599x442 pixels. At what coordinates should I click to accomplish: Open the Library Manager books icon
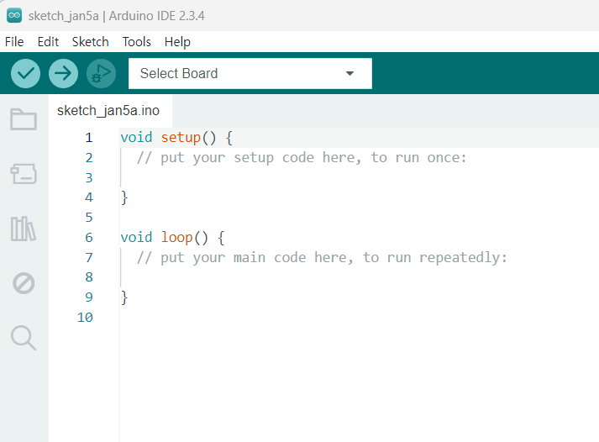point(24,229)
